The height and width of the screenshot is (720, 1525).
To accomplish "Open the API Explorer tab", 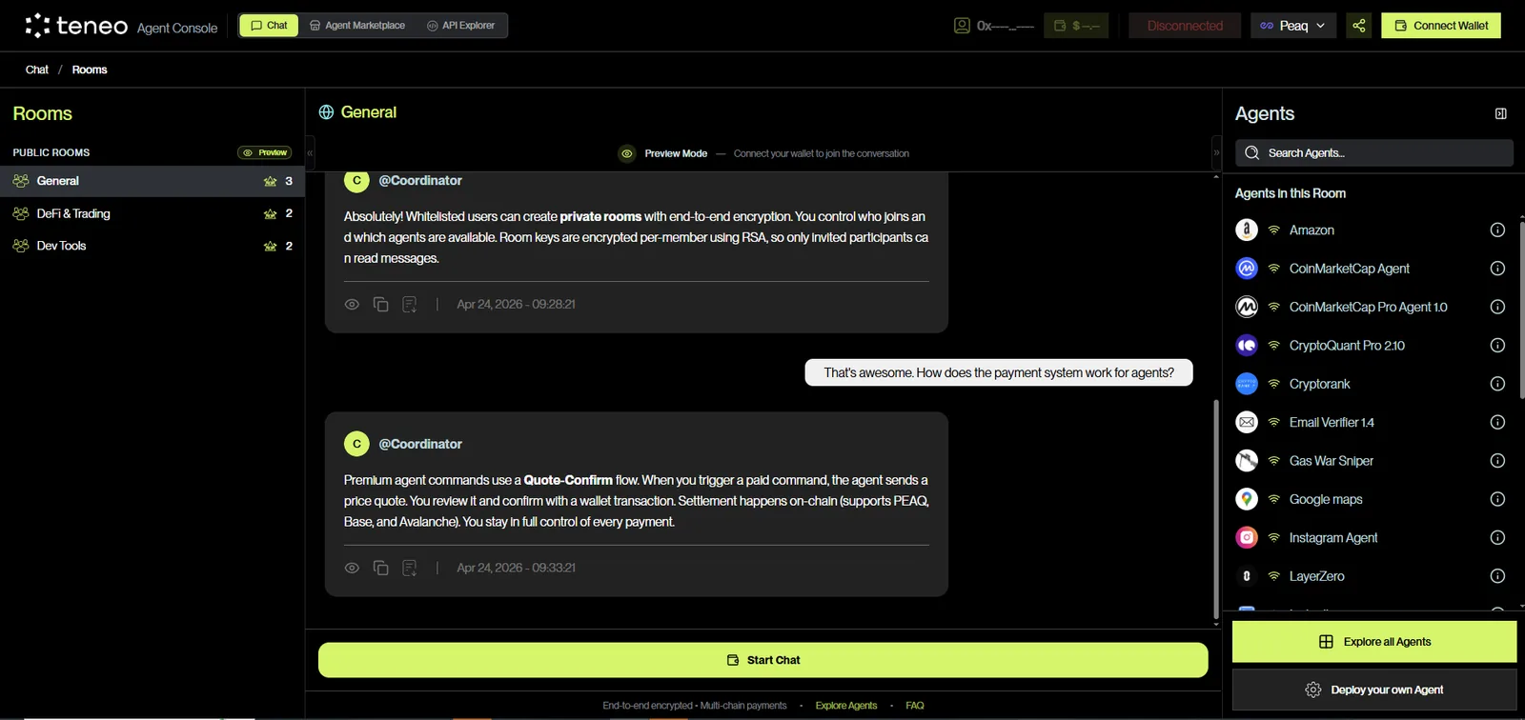I will point(461,26).
